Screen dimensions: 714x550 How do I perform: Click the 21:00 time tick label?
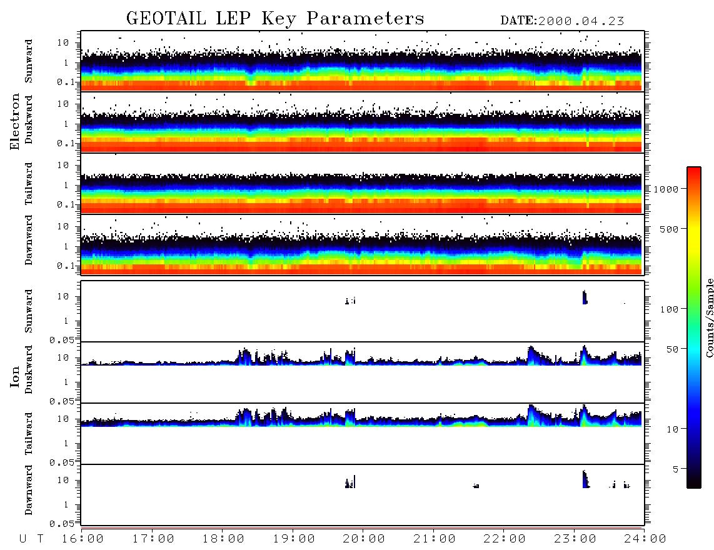point(435,539)
